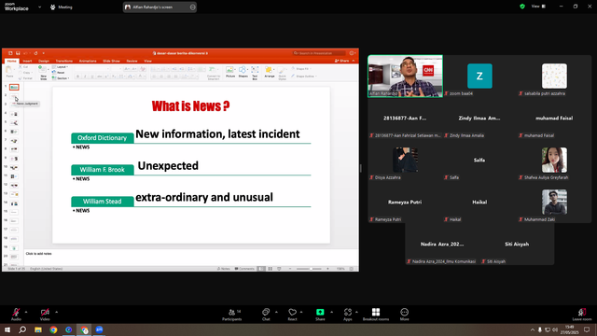Image resolution: width=597 pixels, height=336 pixels.
Task: Switch to Normal view icon in status bar
Action: tap(261, 269)
